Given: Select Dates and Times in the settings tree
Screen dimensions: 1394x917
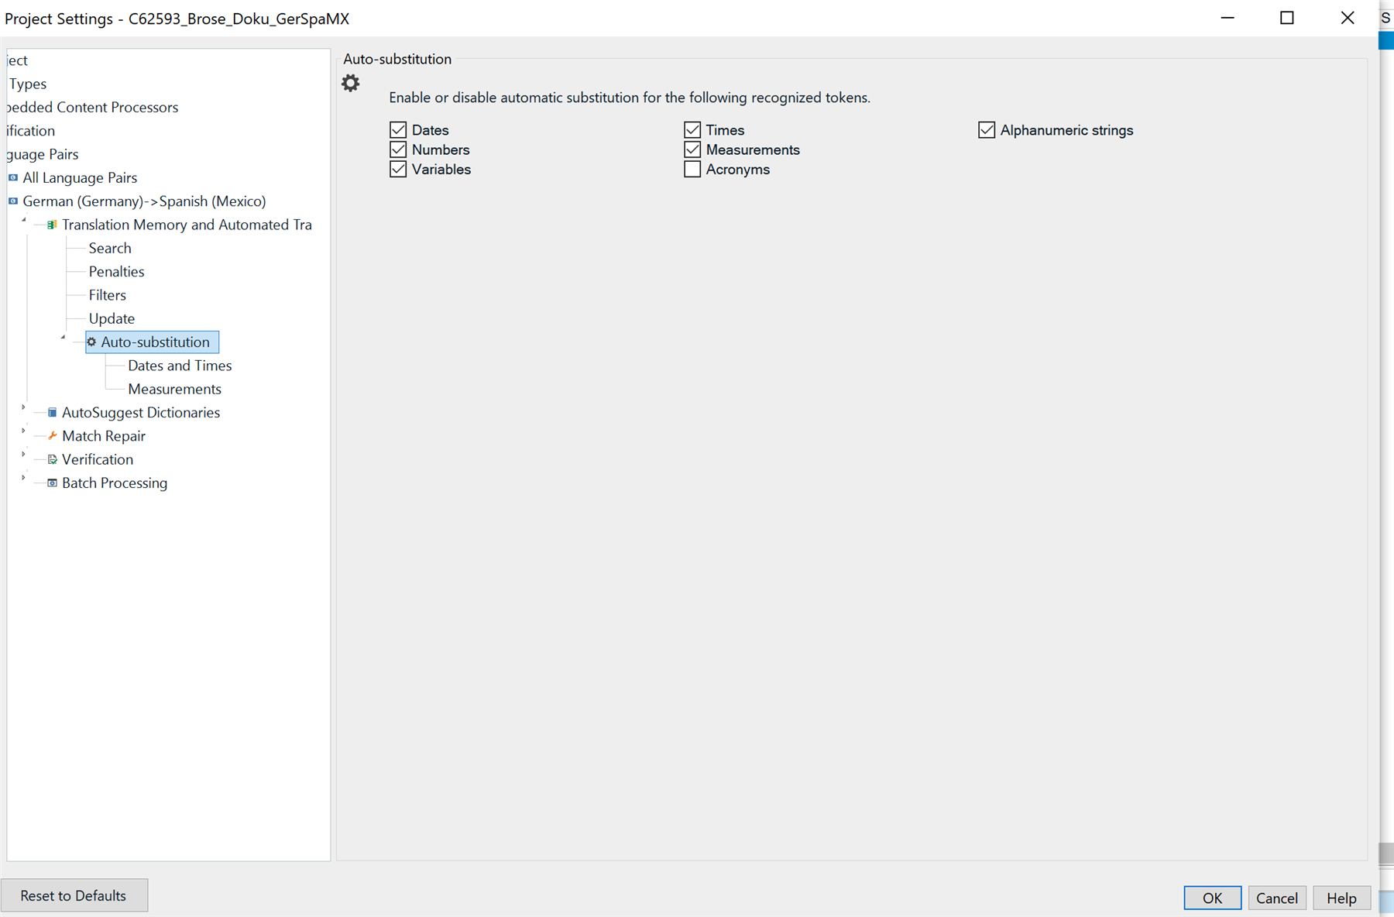Looking at the screenshot, I should tap(180, 366).
